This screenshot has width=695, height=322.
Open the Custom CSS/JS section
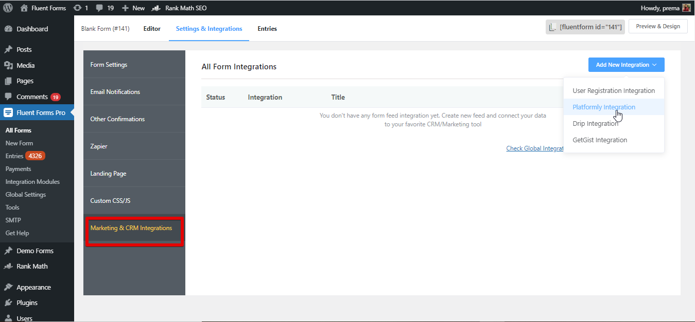(x=134, y=201)
